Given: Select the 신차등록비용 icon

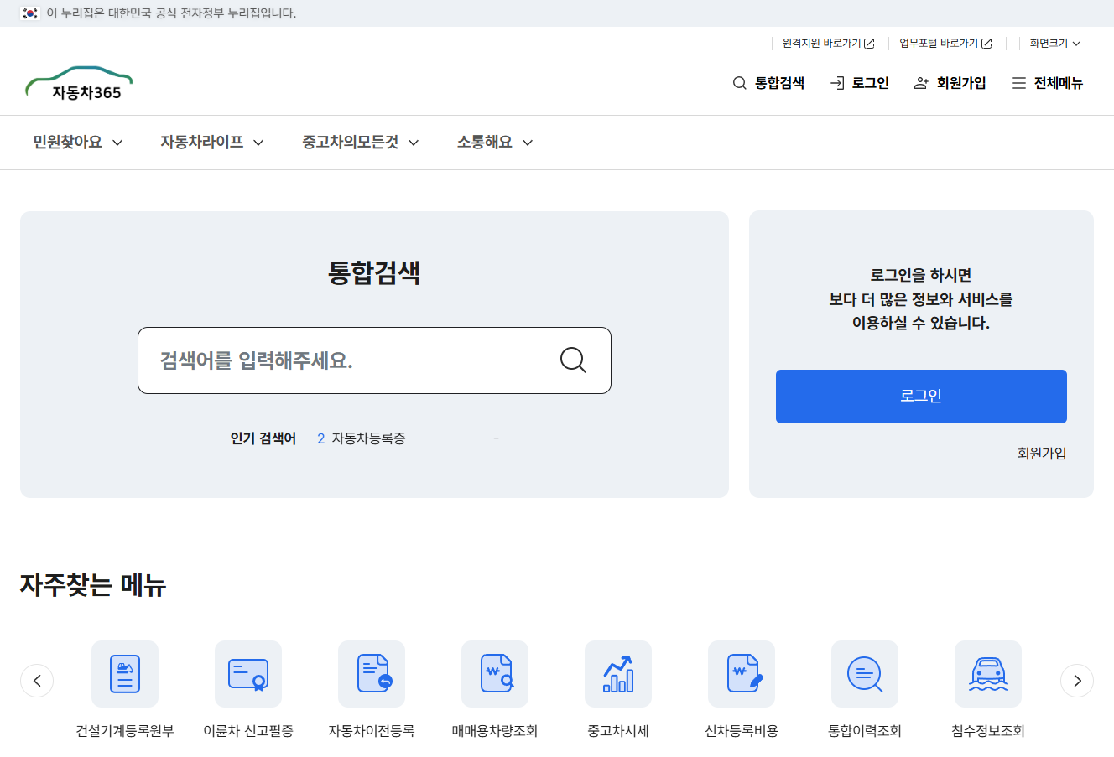Looking at the screenshot, I should [x=741, y=673].
